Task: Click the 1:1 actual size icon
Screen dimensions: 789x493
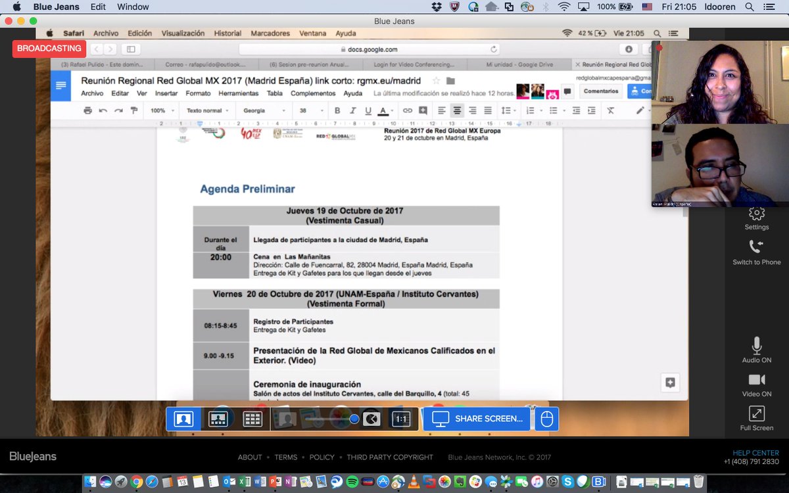Action: (401, 419)
